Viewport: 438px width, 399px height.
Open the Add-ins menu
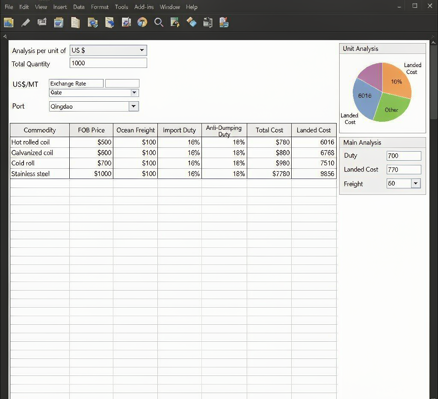pyautogui.click(x=144, y=7)
